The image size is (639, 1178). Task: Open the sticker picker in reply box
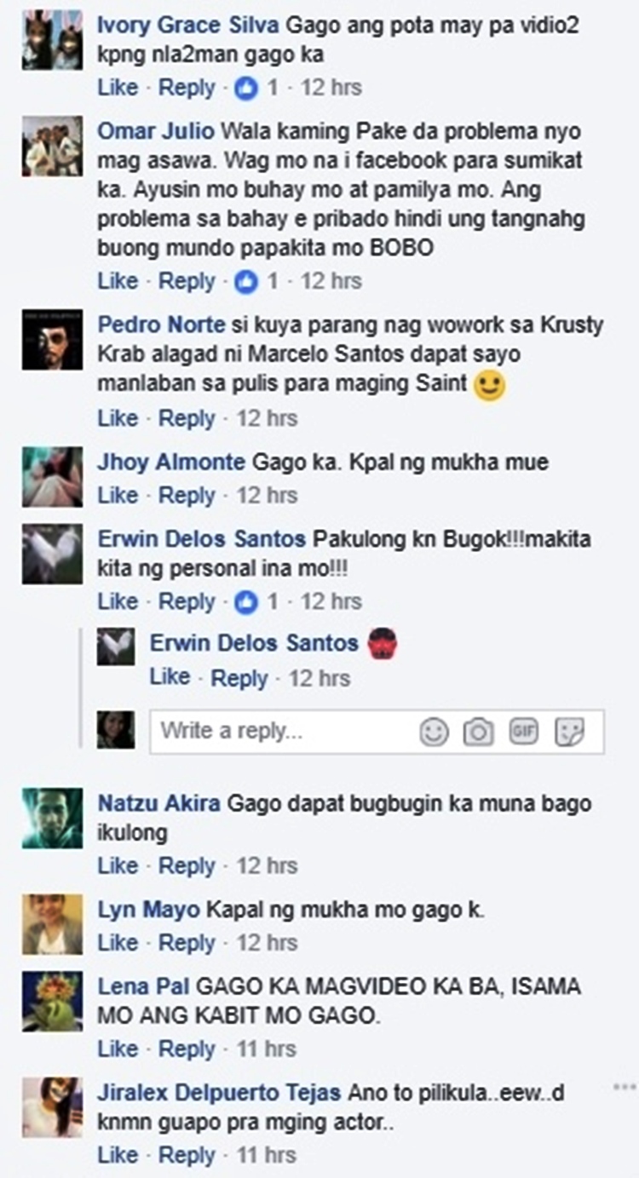(x=569, y=732)
